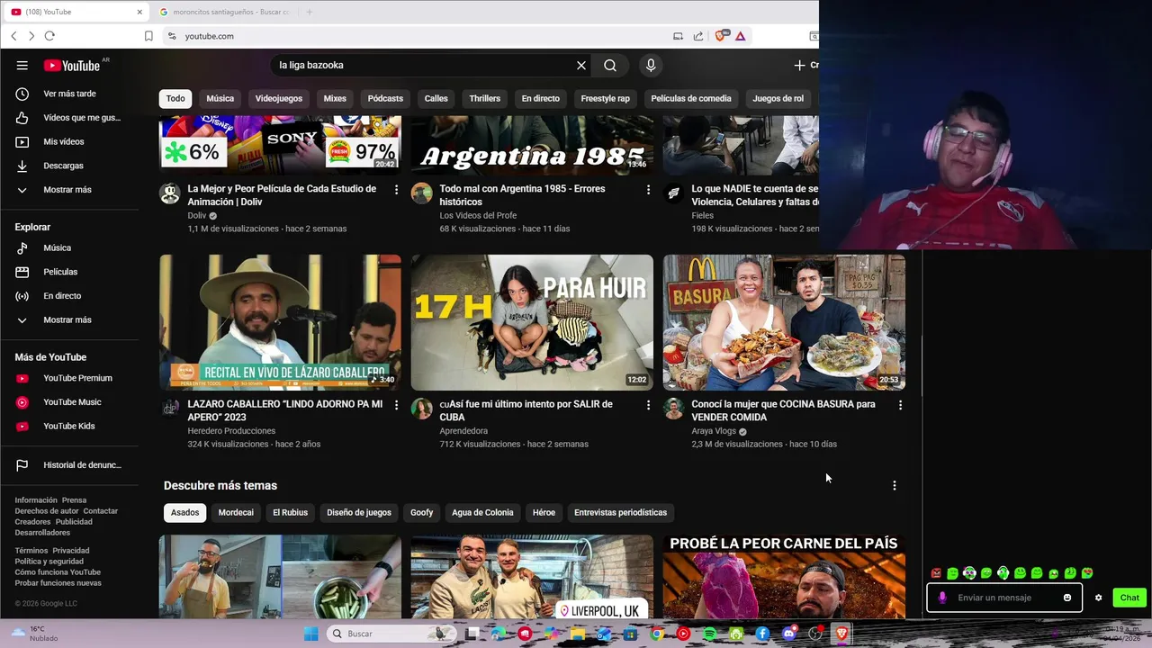This screenshot has height=648, width=1152.
Task: Send the heart-eyes green emote in chat
Action: point(1087,572)
